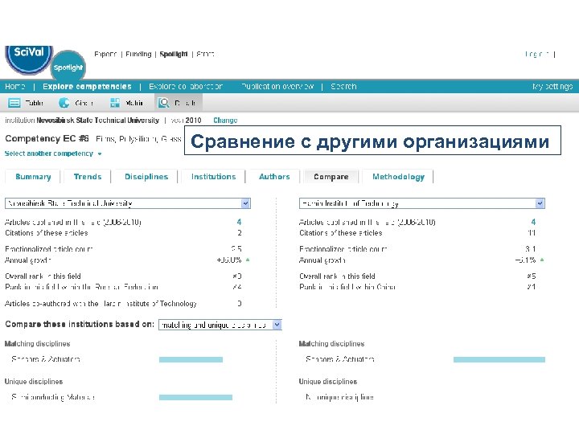Open Table view icon

click(14, 103)
